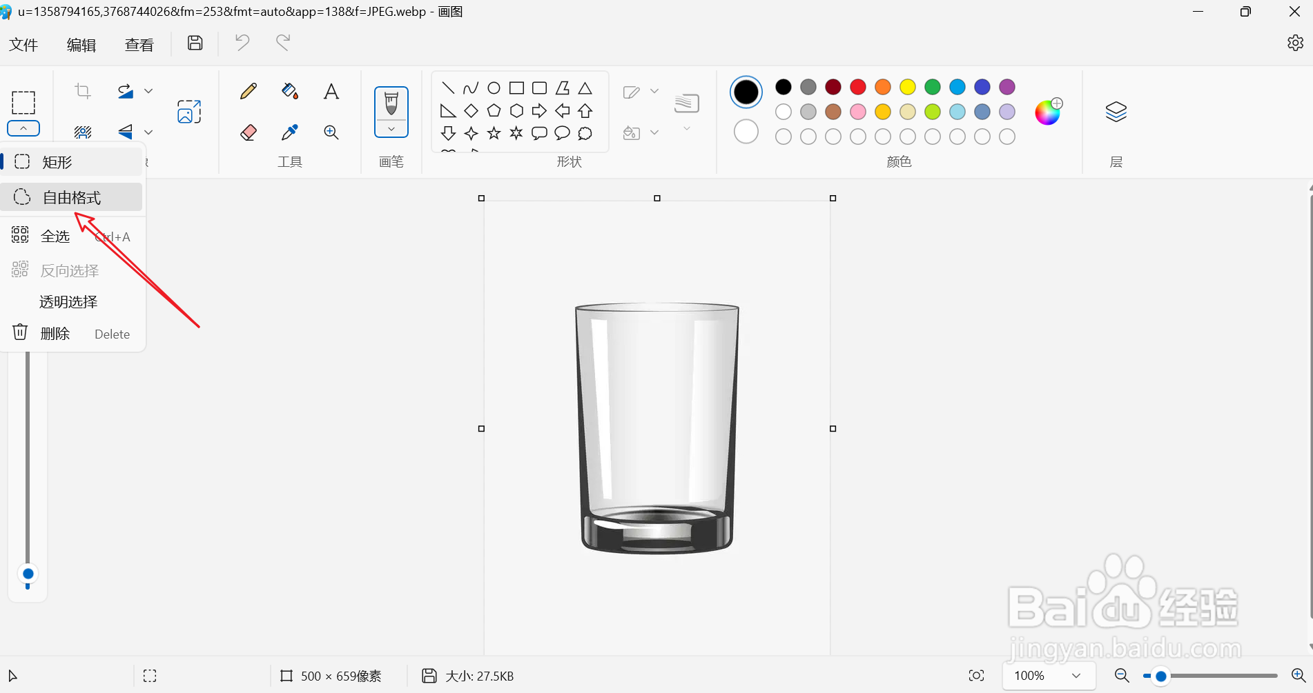Select the brush tool button
The image size is (1313, 693).
tap(391, 103)
